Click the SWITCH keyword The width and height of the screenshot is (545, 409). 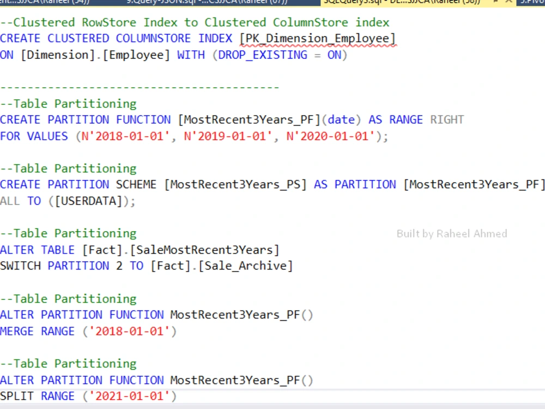click(20, 267)
